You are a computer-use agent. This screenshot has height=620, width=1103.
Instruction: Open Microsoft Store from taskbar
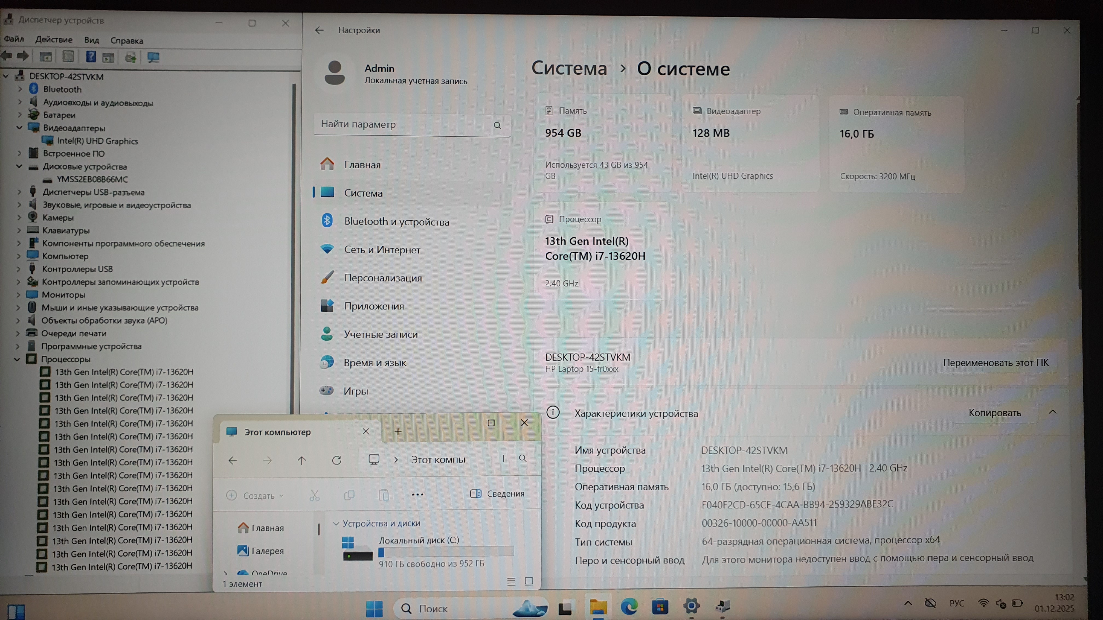[x=660, y=606]
